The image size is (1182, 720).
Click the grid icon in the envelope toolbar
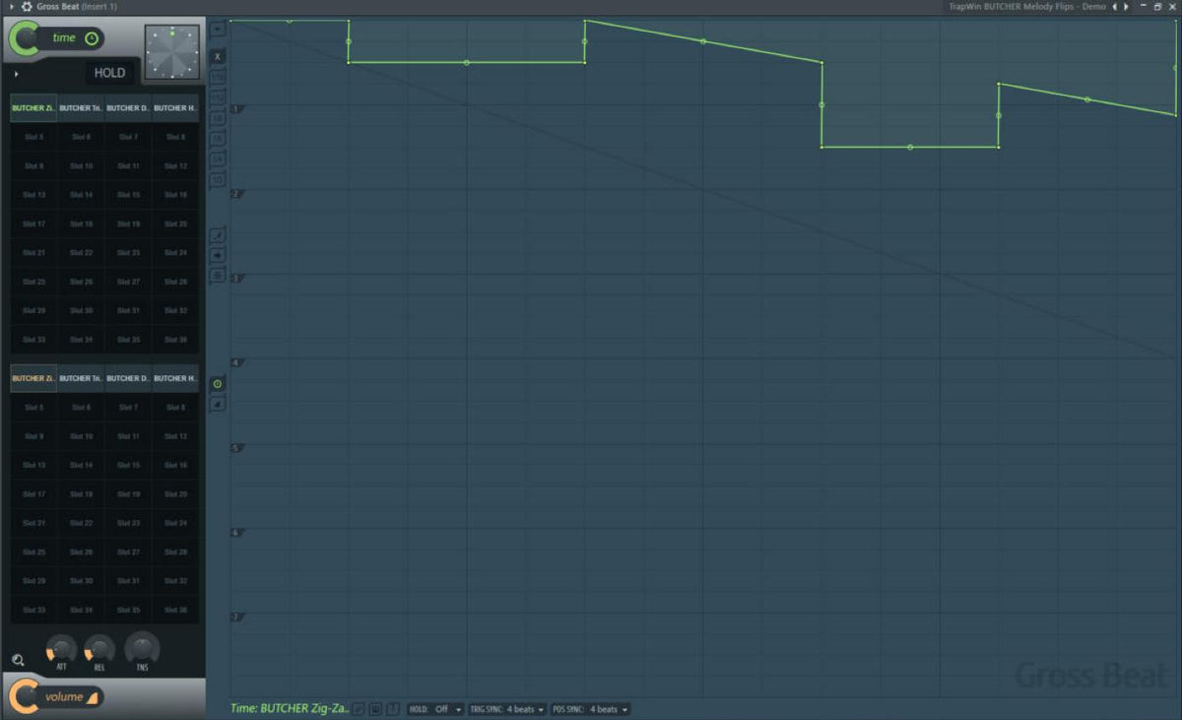pos(218,276)
